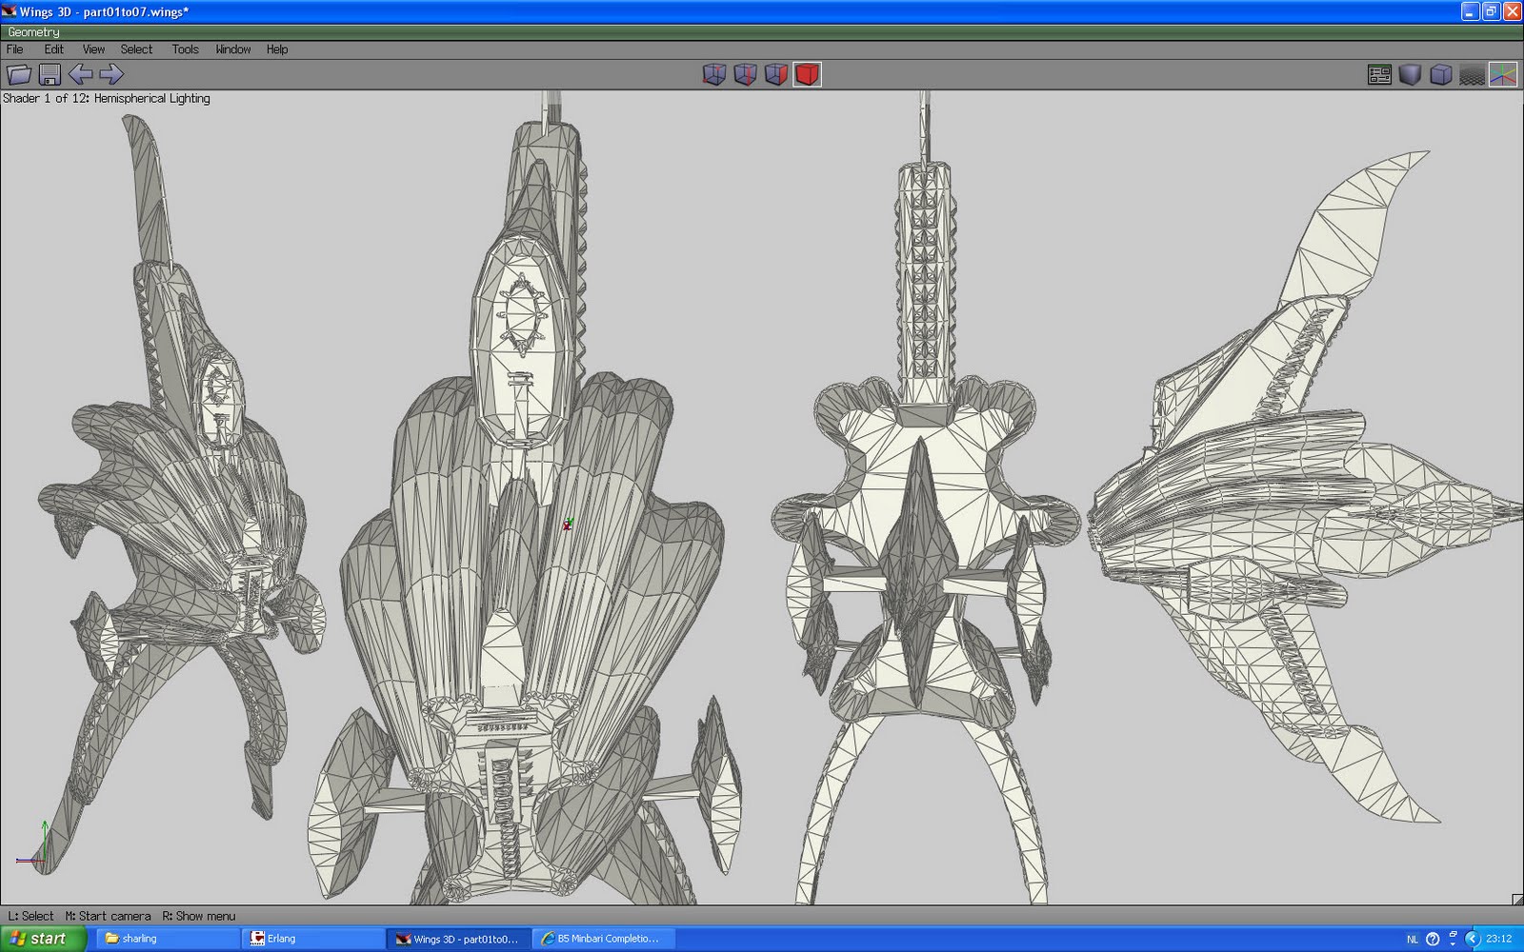
Task: Switch to body selection mode red cube
Action: tap(808, 74)
